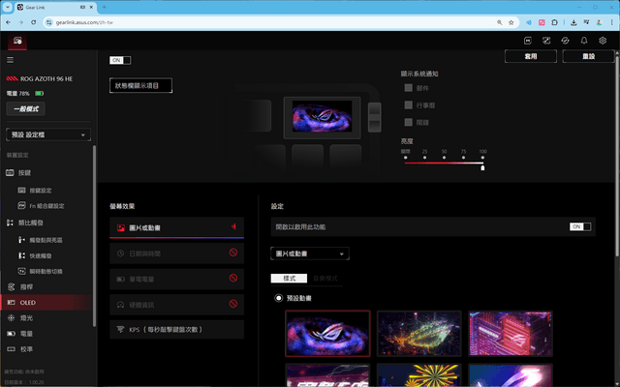The width and height of the screenshot is (620, 387).
Task: Click the screen icon next to the macro icon
Action: coord(546,41)
